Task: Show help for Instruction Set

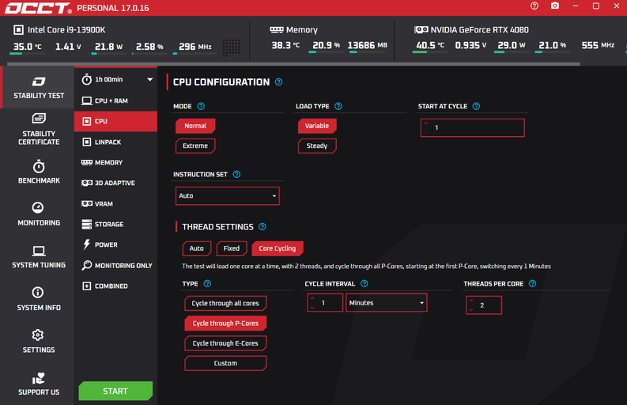Action: point(236,174)
